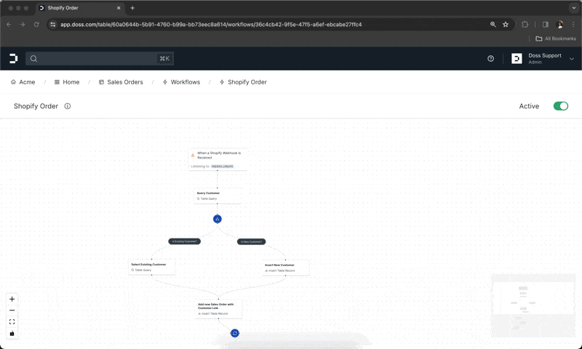Select the Shopify Webhook trigger node
Viewport: 582px width, 349px height.
(x=218, y=159)
